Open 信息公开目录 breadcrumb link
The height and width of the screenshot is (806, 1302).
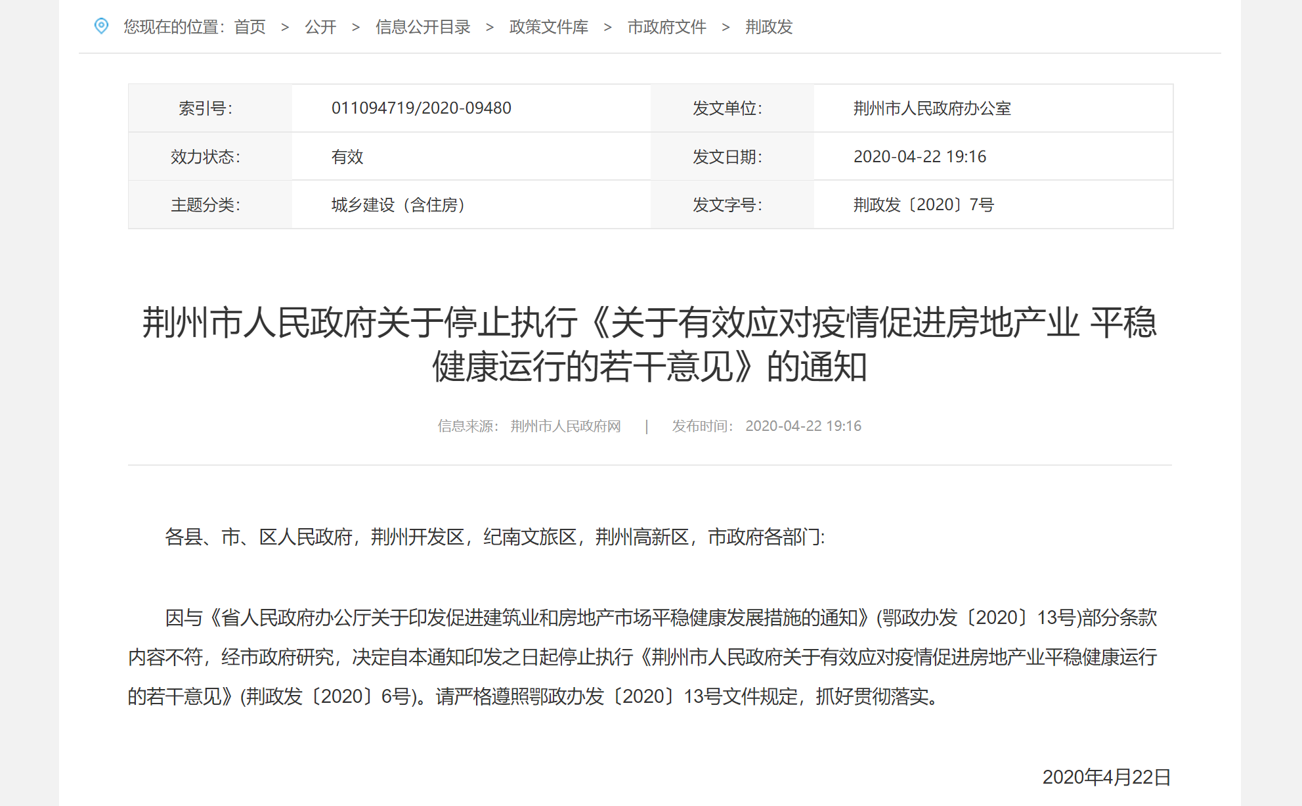tap(423, 27)
